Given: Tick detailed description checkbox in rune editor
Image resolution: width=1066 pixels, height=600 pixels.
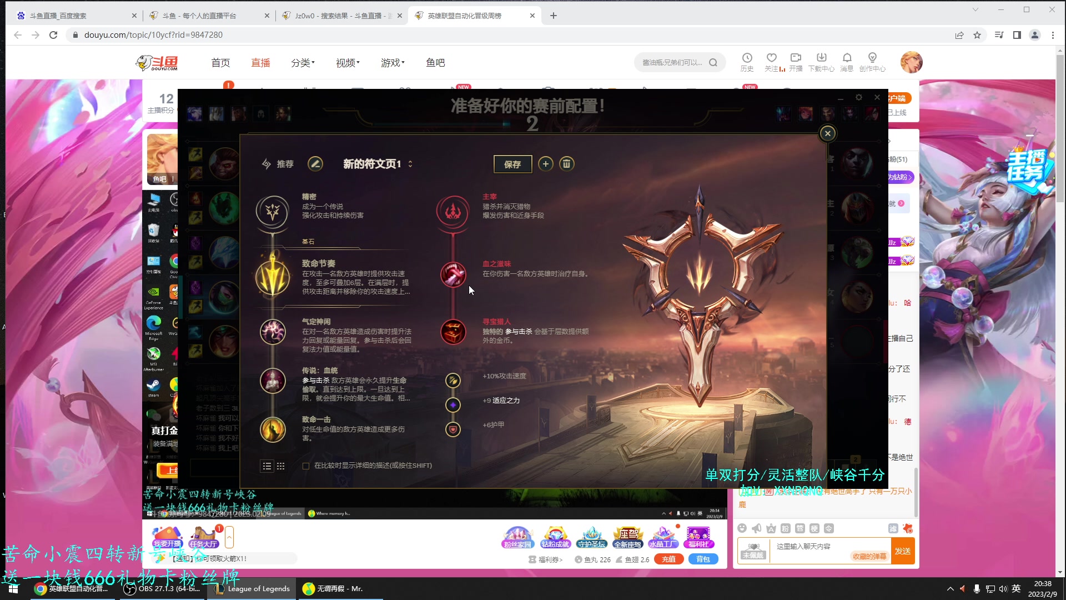Looking at the screenshot, I should [x=306, y=466].
